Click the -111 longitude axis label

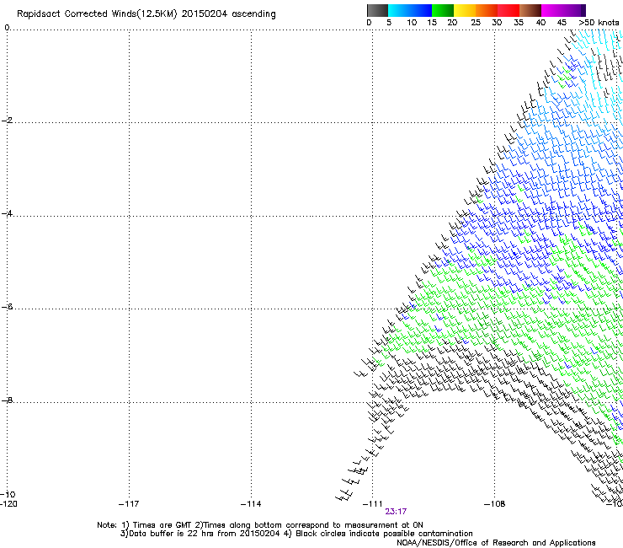(x=372, y=504)
